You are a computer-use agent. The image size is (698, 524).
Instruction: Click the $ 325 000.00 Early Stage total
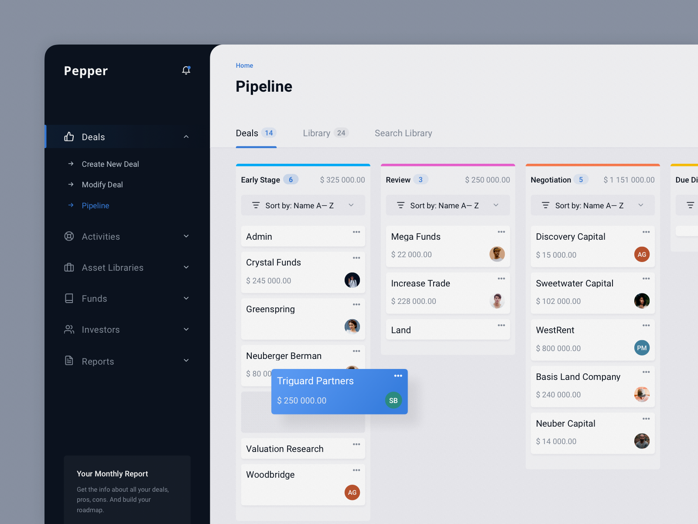pos(342,180)
